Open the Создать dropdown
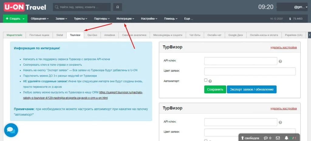311x141 pixels. [15, 19]
